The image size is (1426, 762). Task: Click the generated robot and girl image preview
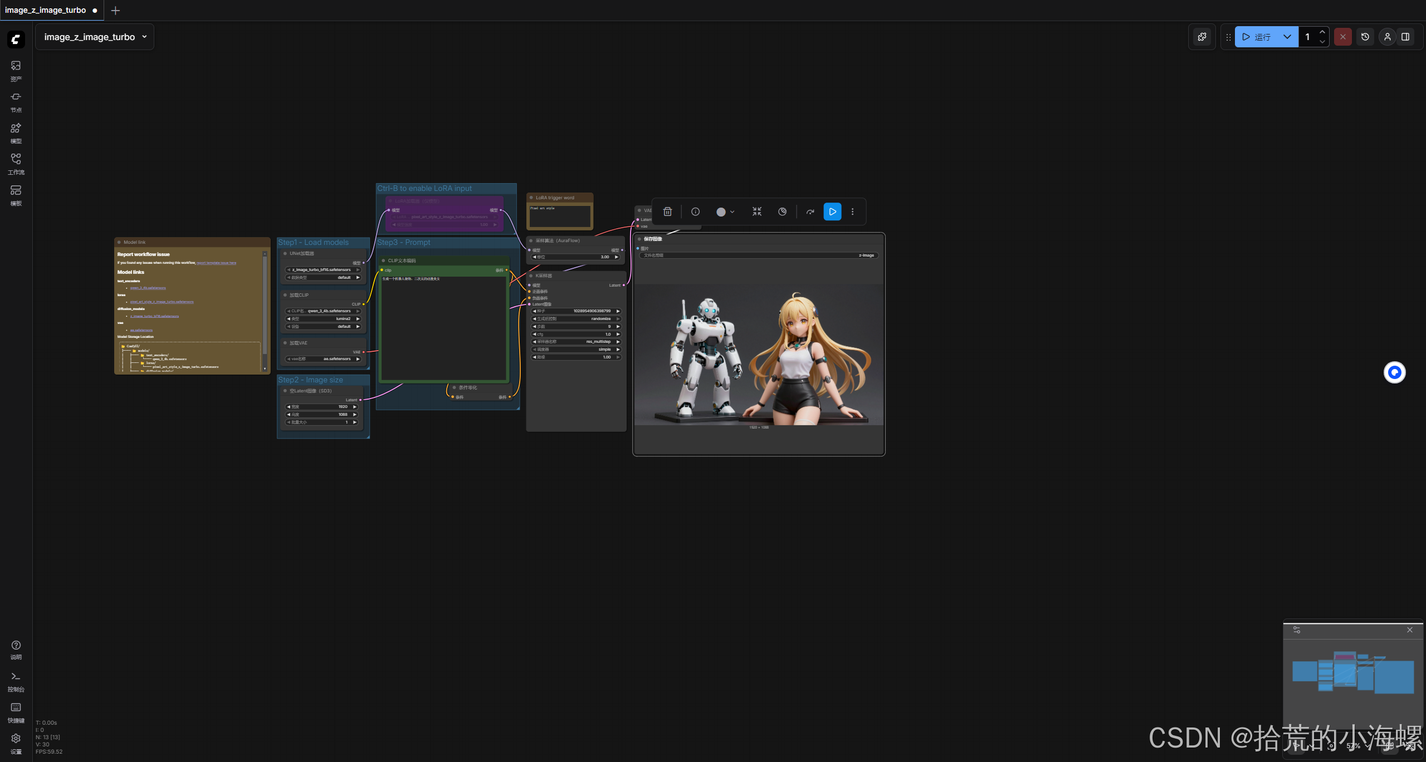(x=759, y=355)
